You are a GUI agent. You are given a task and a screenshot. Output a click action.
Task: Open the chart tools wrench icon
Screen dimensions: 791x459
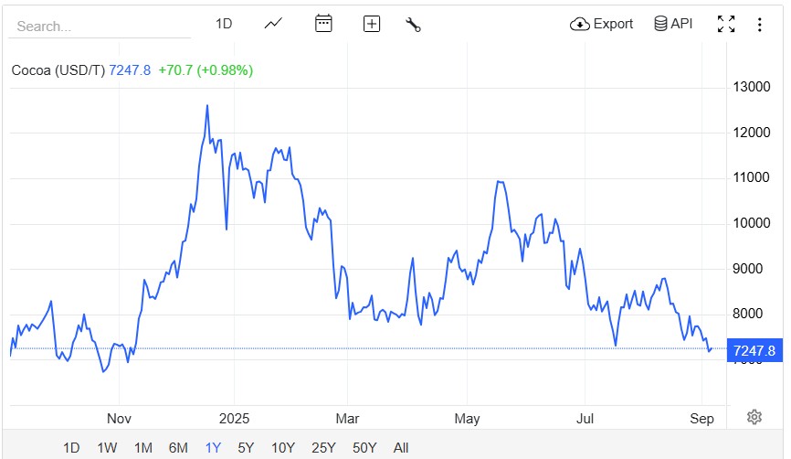pyautogui.click(x=413, y=25)
